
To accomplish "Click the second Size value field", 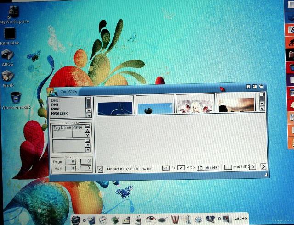I will click(86, 168).
